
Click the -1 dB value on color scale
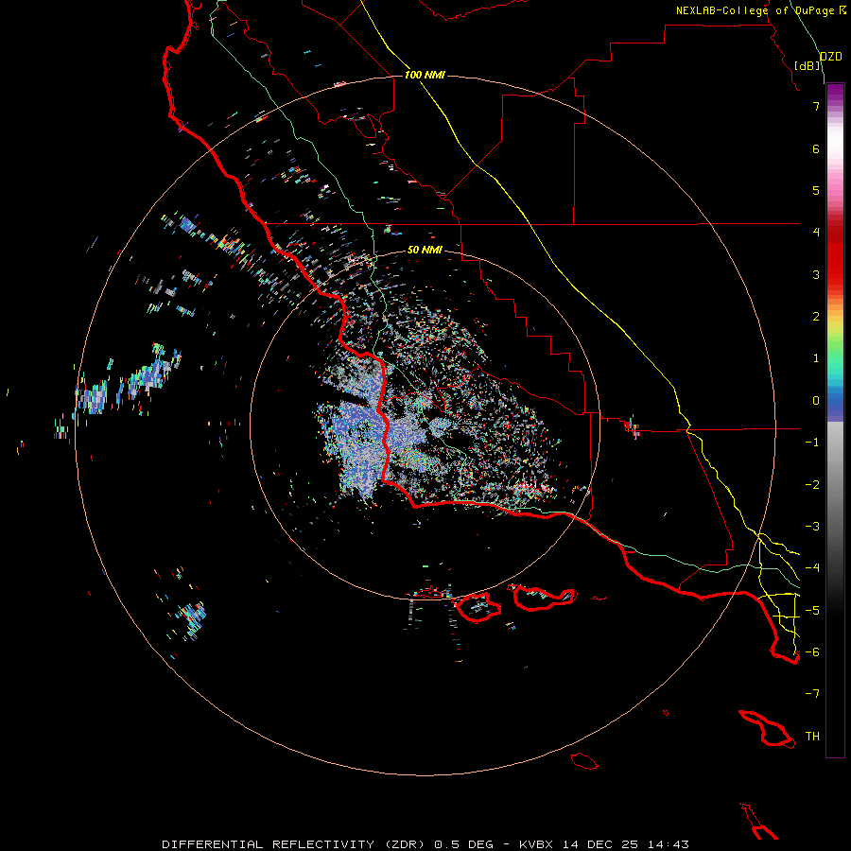(812, 443)
